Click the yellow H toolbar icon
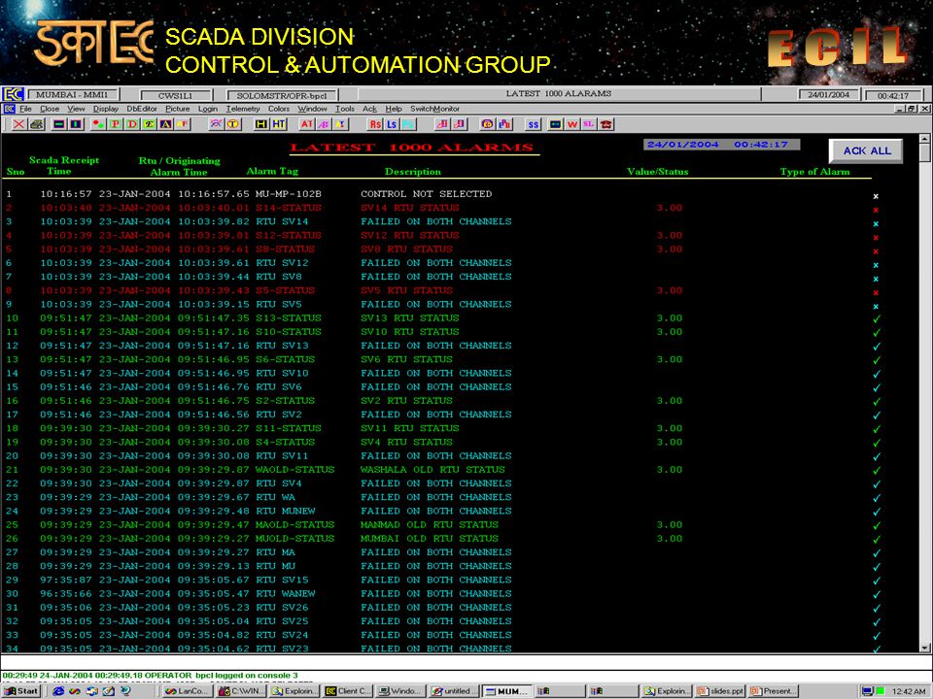 [261, 124]
